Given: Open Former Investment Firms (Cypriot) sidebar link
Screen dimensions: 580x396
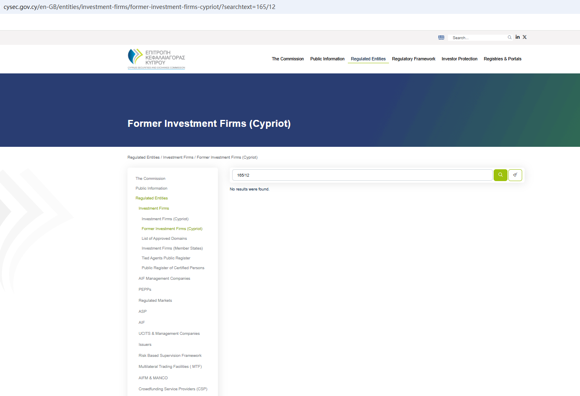Looking at the screenshot, I should (172, 229).
